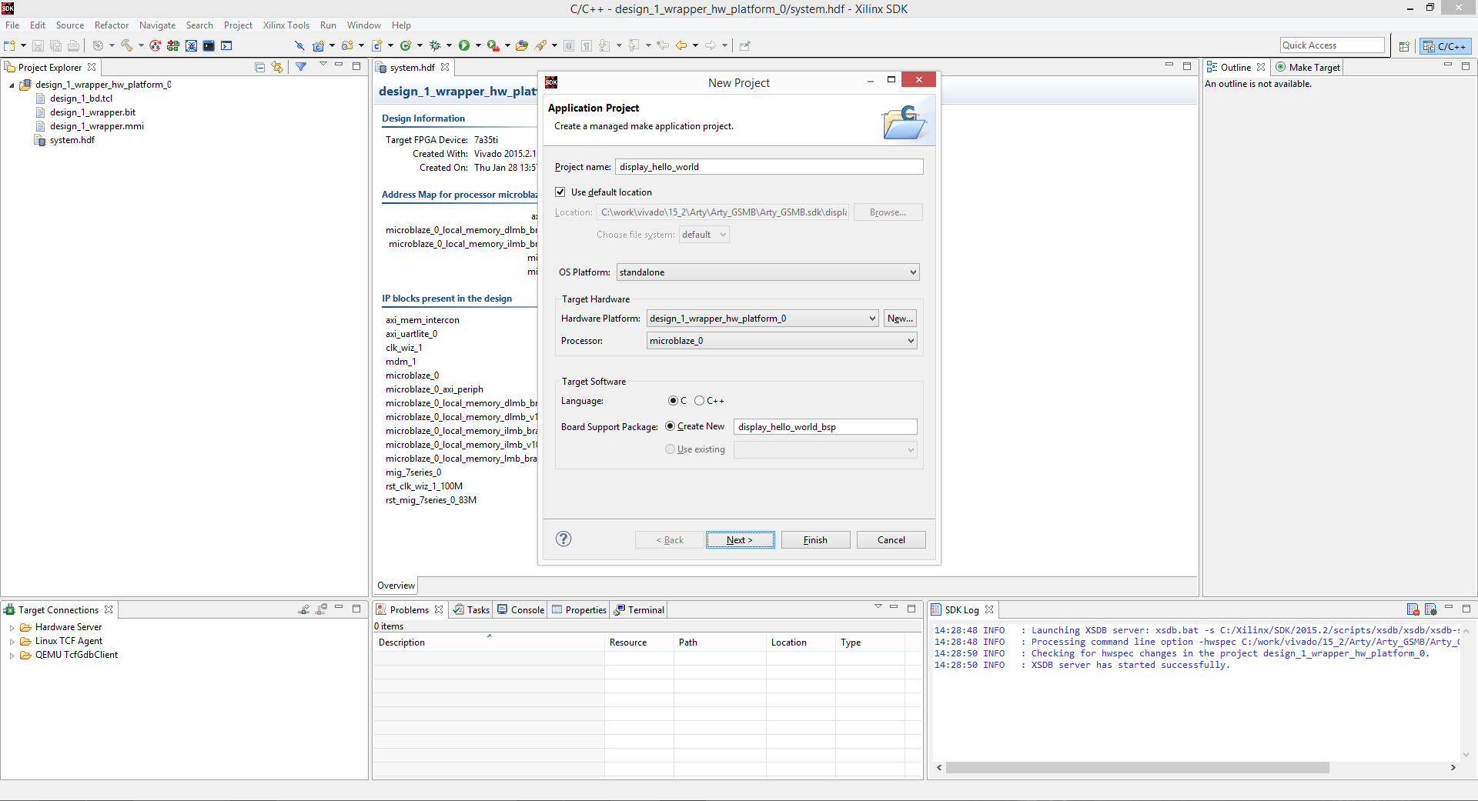This screenshot has height=801, width=1478.
Task: Select the Create New BSP radio button
Action: tap(670, 426)
